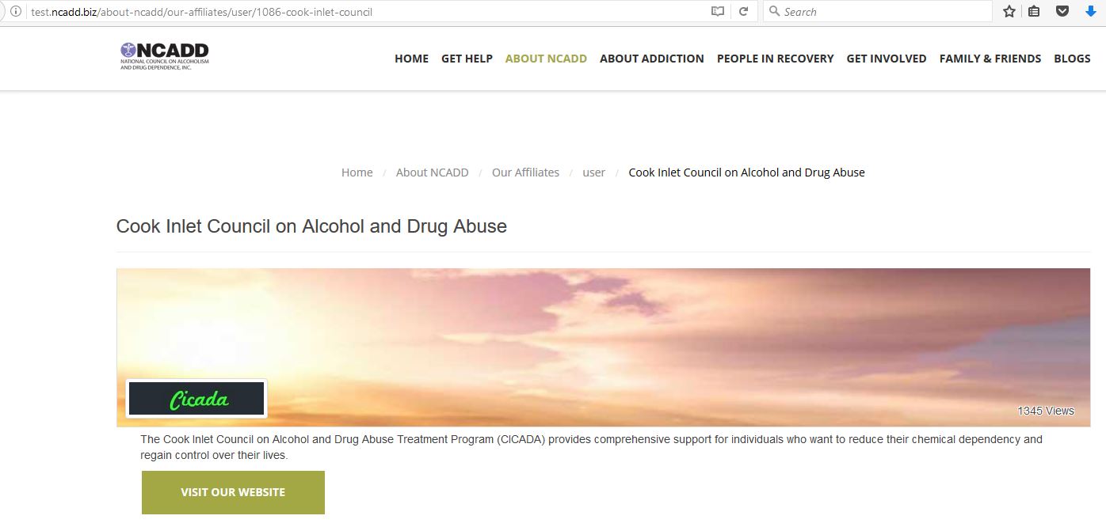This screenshot has width=1106, height=527.
Task: Bookmark this page with the star icon
Action: coord(1009,12)
